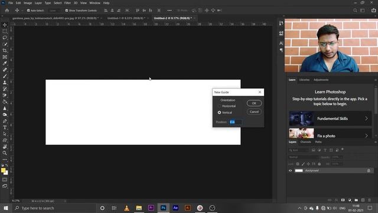Image resolution: width=378 pixels, height=213 pixels.
Task: Toggle adjustment layer filter icon
Action: (x=319, y=150)
